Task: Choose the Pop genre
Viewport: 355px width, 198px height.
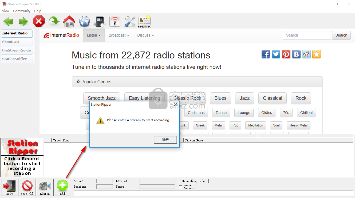Action: point(235,125)
